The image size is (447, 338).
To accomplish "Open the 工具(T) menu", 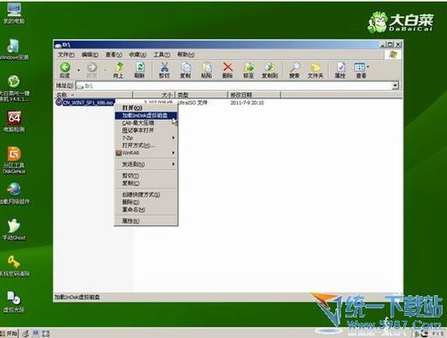I will pyautogui.click(x=162, y=55).
